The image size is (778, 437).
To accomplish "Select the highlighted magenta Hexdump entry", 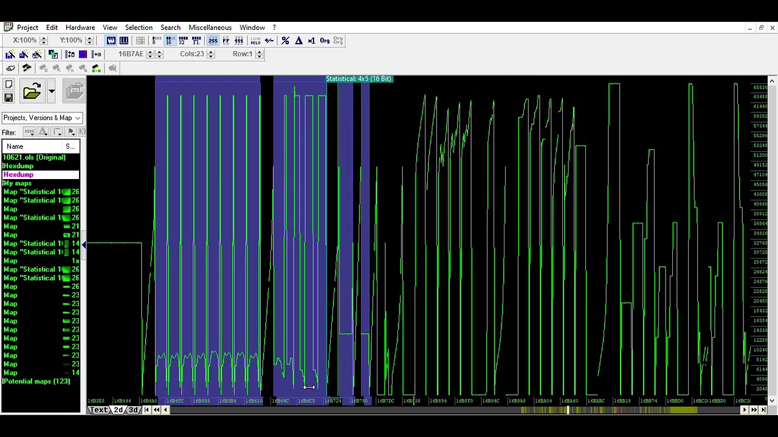I will [18, 175].
